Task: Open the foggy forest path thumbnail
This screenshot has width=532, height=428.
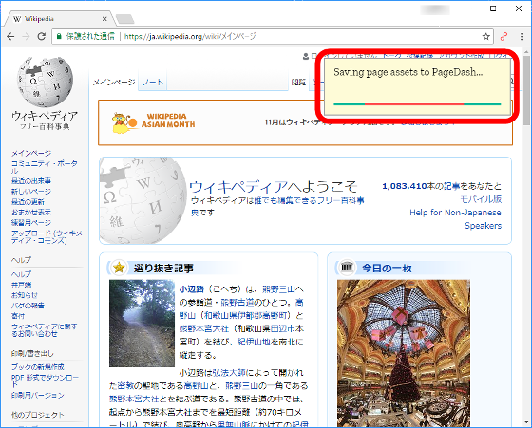Action: click(x=142, y=324)
